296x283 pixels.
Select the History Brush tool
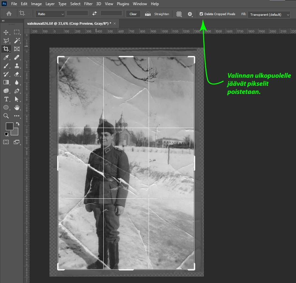6,74
